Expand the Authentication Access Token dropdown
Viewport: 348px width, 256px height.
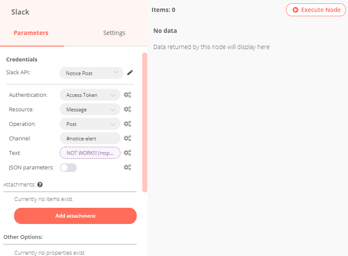tap(90, 95)
